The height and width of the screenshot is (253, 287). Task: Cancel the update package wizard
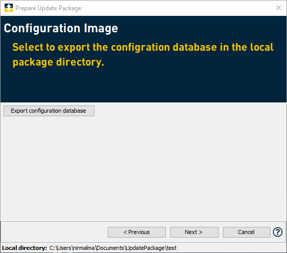coord(246,232)
